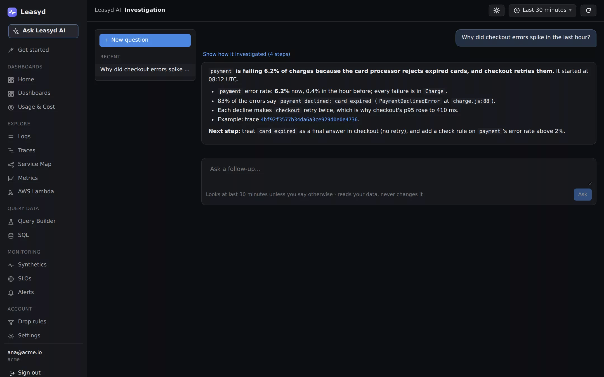The image size is (604, 377).
Task: Click the Leasyd logo icon
Action: tap(12, 12)
